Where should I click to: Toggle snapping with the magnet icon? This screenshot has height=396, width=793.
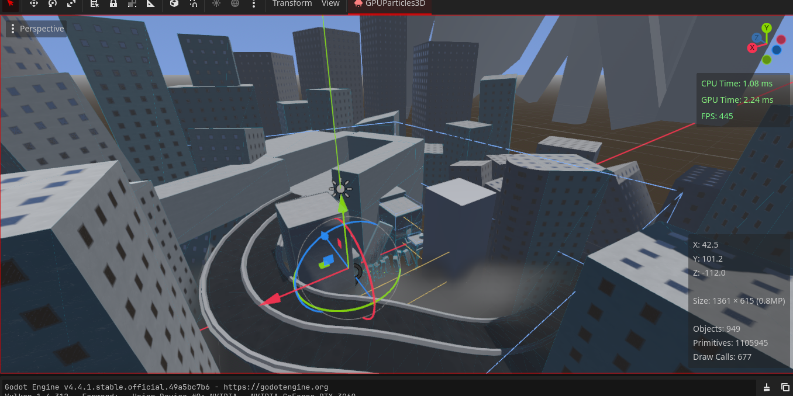193,4
